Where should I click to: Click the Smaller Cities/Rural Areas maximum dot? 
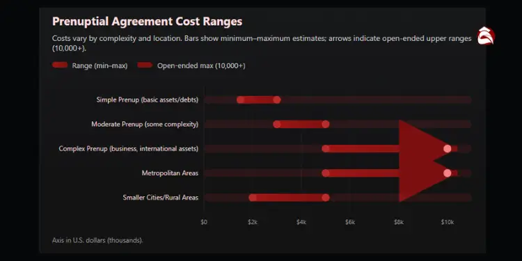tap(326, 198)
